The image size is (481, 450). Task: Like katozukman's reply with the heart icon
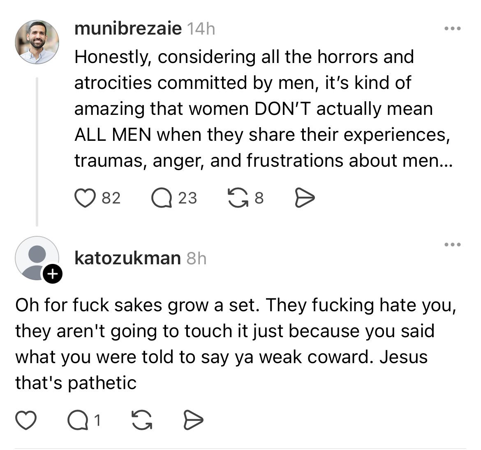click(26, 420)
